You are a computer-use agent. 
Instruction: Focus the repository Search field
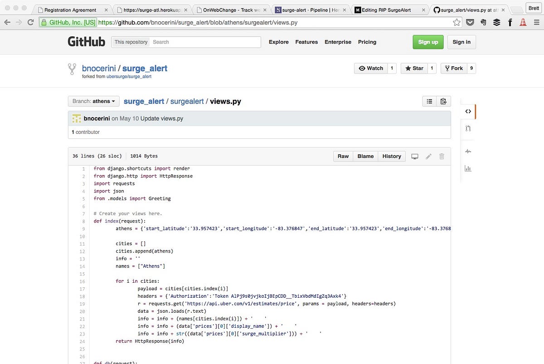pyautogui.click(x=205, y=42)
